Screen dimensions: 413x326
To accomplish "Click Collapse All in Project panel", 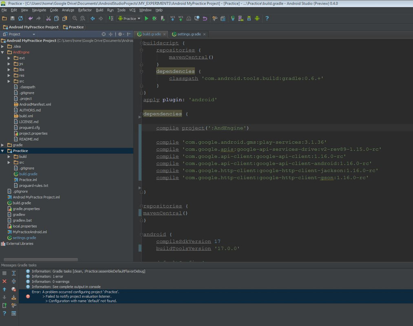I will [x=110, y=34].
